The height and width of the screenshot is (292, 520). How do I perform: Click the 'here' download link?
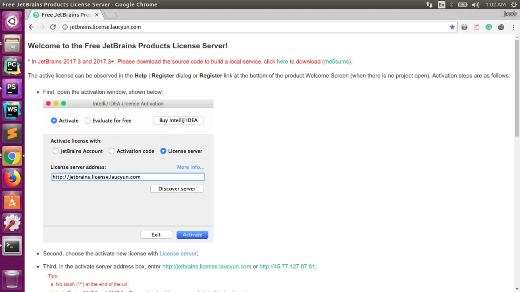coord(283,62)
